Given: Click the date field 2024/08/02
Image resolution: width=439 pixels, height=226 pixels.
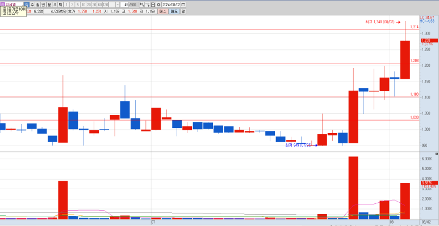Looking at the screenshot, I should tap(172, 5).
